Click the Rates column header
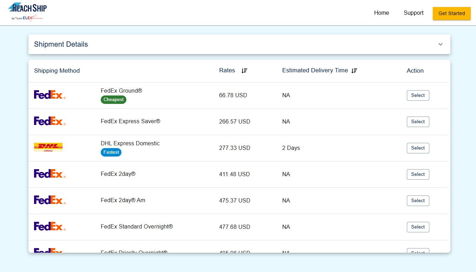Image resolution: width=476 pixels, height=272 pixels. pos(227,71)
